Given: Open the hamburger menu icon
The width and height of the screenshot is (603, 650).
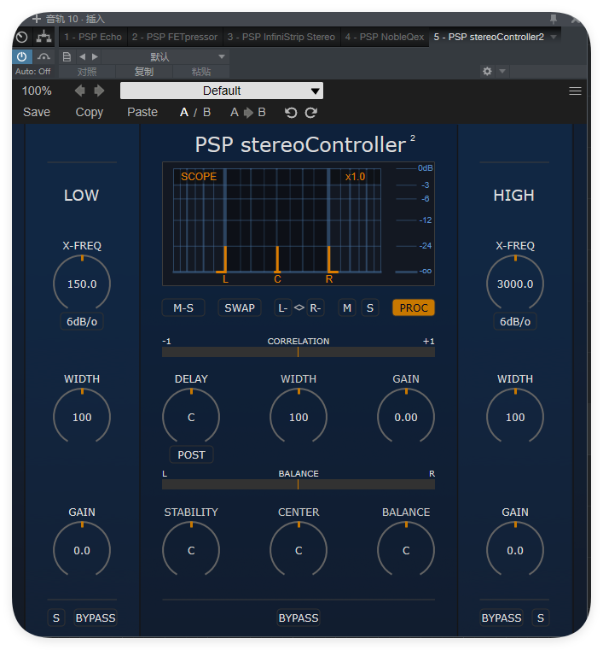Looking at the screenshot, I should click(x=575, y=91).
